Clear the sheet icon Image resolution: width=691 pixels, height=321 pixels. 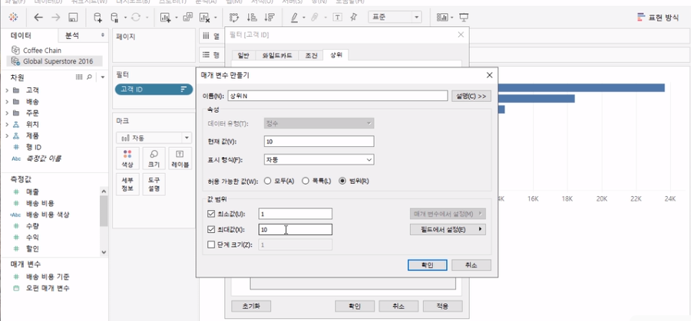[x=204, y=18]
